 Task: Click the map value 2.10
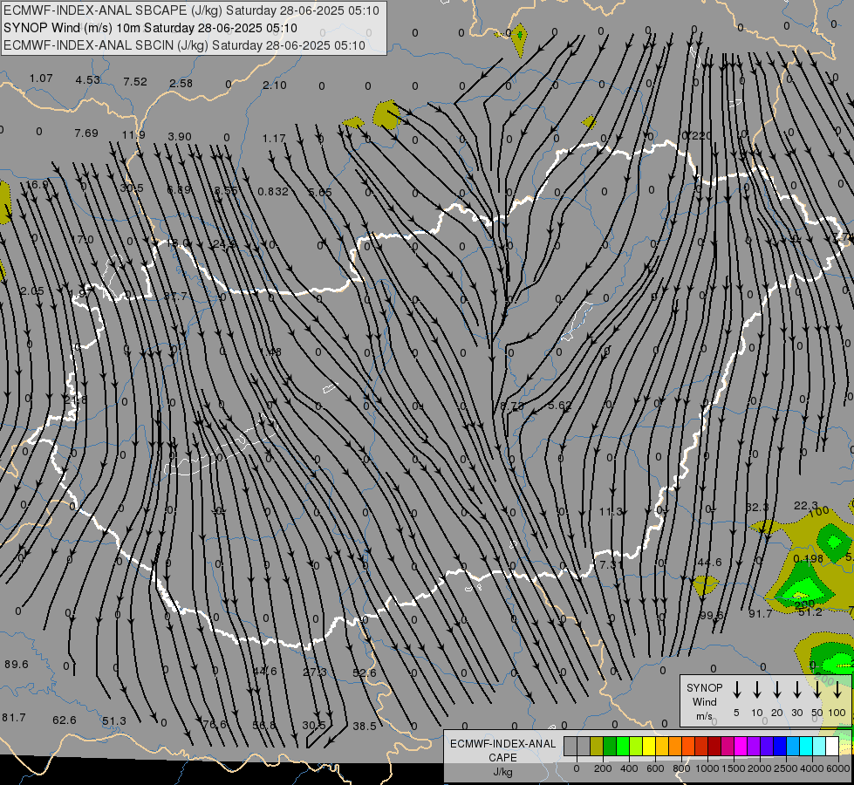pyautogui.click(x=275, y=85)
